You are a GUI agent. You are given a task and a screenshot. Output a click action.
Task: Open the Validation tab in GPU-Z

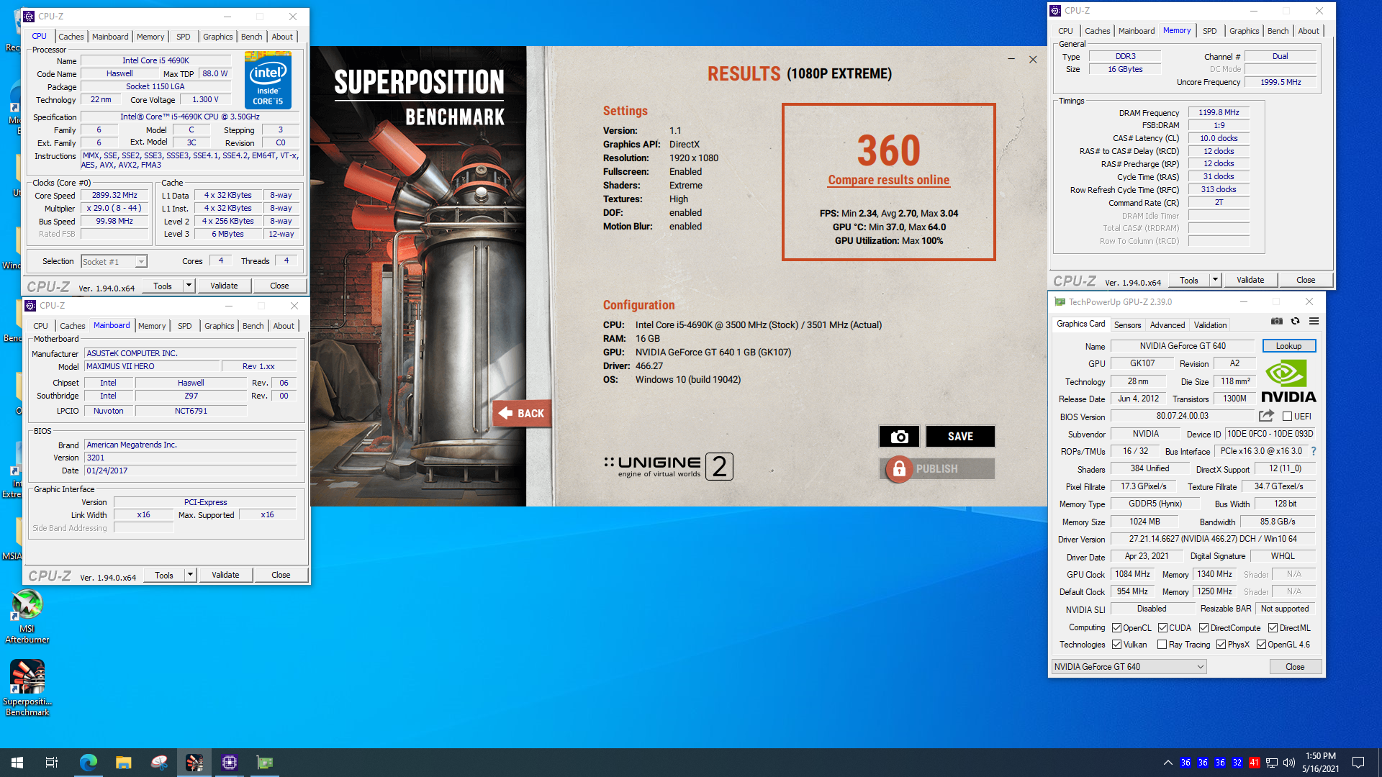pyautogui.click(x=1210, y=325)
